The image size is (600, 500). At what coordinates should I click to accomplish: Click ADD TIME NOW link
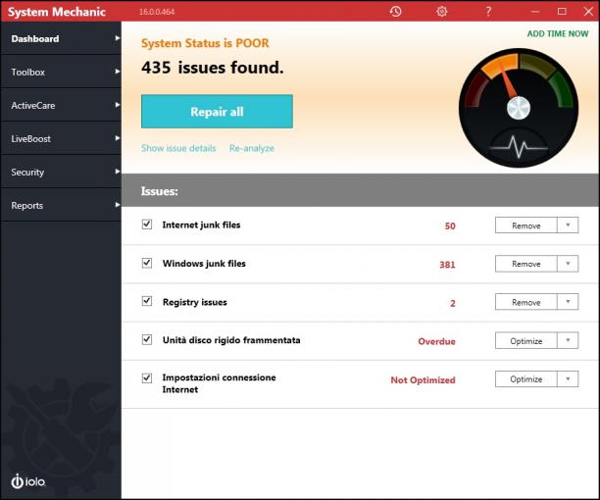[x=558, y=33]
